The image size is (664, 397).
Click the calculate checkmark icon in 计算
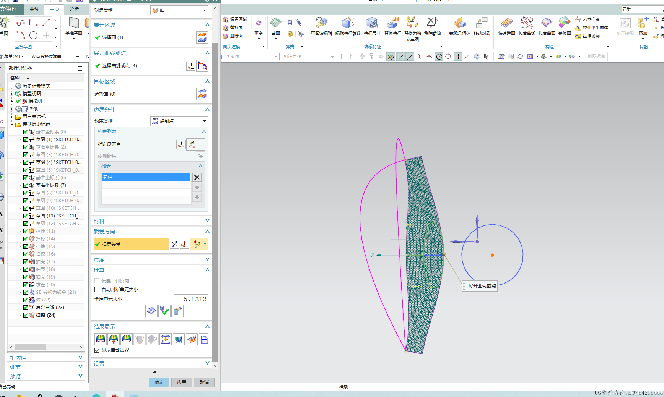pyautogui.click(x=164, y=311)
